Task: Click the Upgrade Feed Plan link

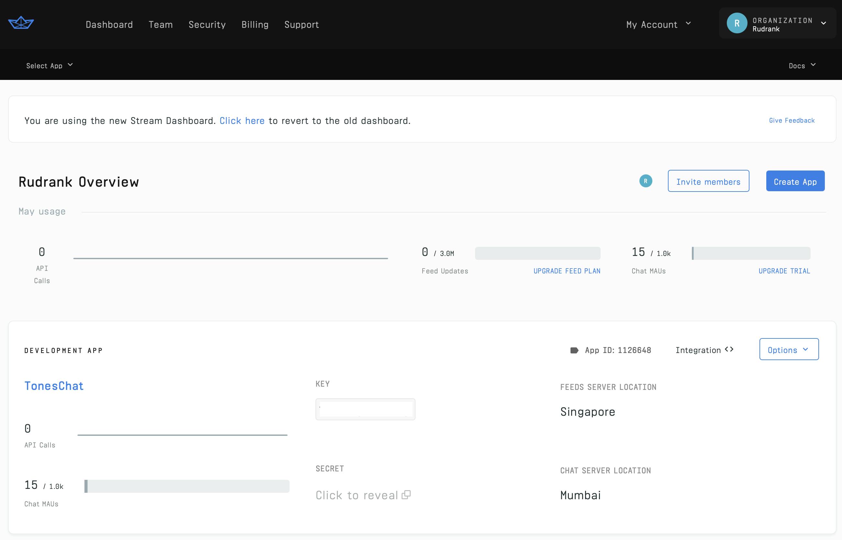Action: click(x=567, y=271)
